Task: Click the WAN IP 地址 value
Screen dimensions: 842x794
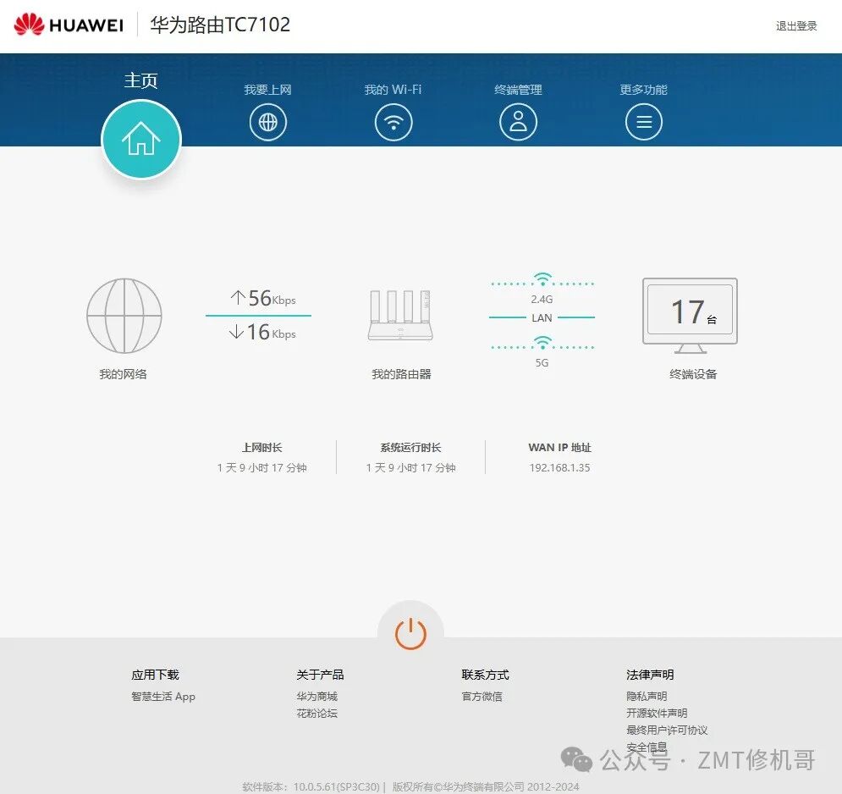Action: point(559,467)
